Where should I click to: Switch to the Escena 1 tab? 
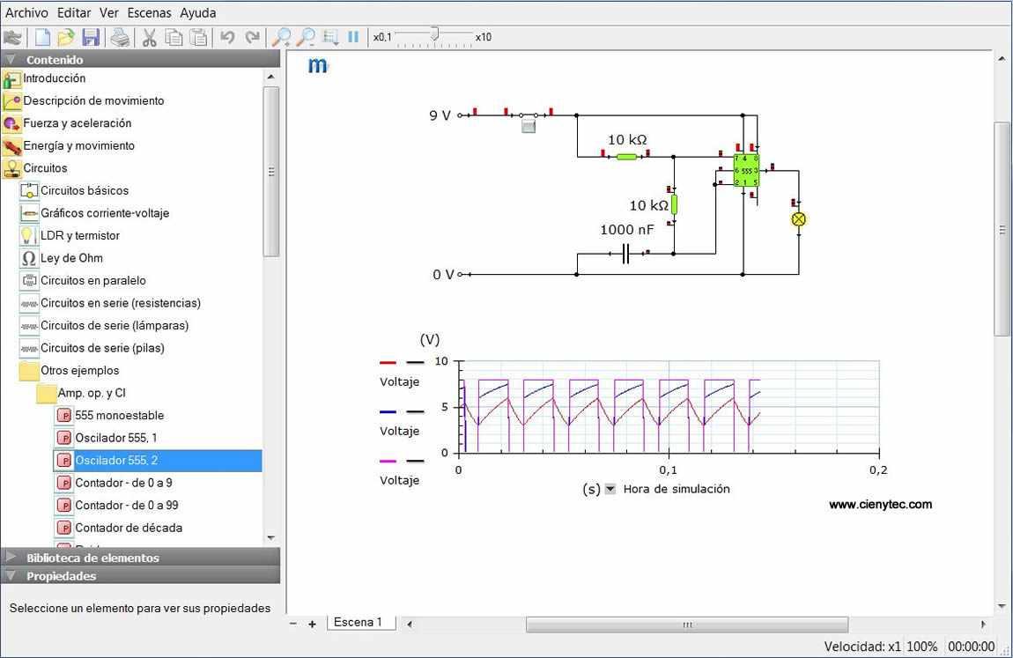coord(359,623)
